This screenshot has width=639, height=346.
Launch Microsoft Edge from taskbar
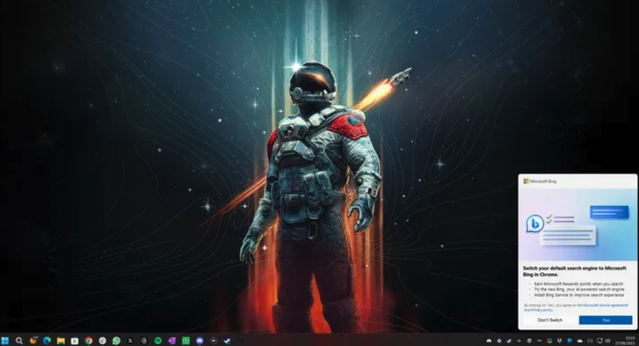(x=47, y=341)
